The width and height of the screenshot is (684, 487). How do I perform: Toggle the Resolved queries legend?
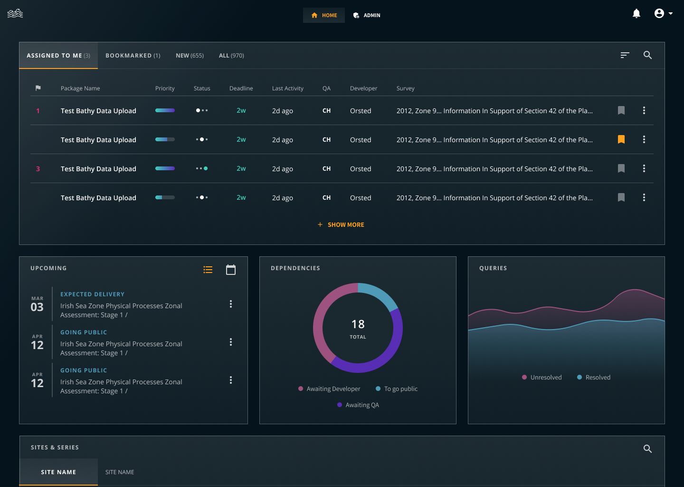[x=593, y=377]
